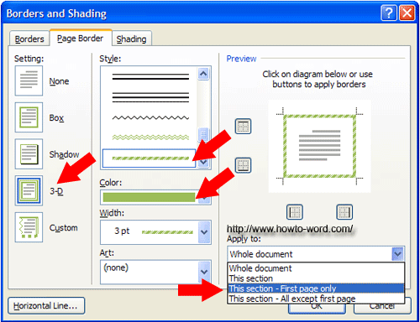Toggle the bottom border button in Preview

pyautogui.click(x=243, y=165)
